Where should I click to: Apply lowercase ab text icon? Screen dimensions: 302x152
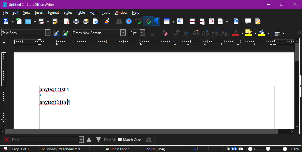tap(215, 33)
